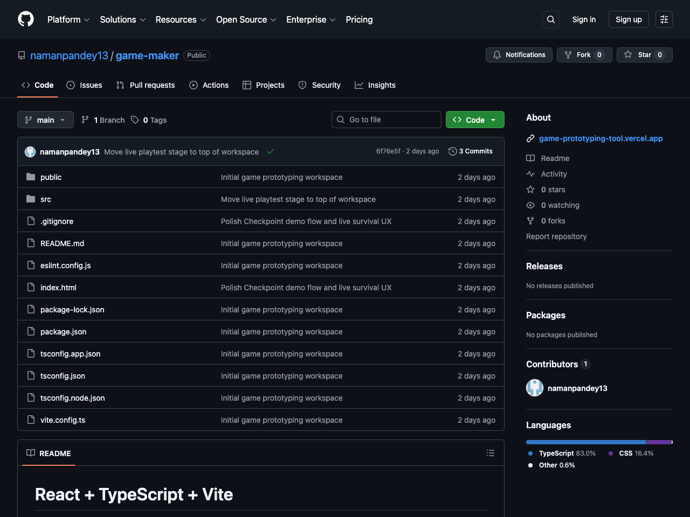Open the appearance settings icon beside Sign up
The height and width of the screenshot is (517, 690).
pos(664,19)
